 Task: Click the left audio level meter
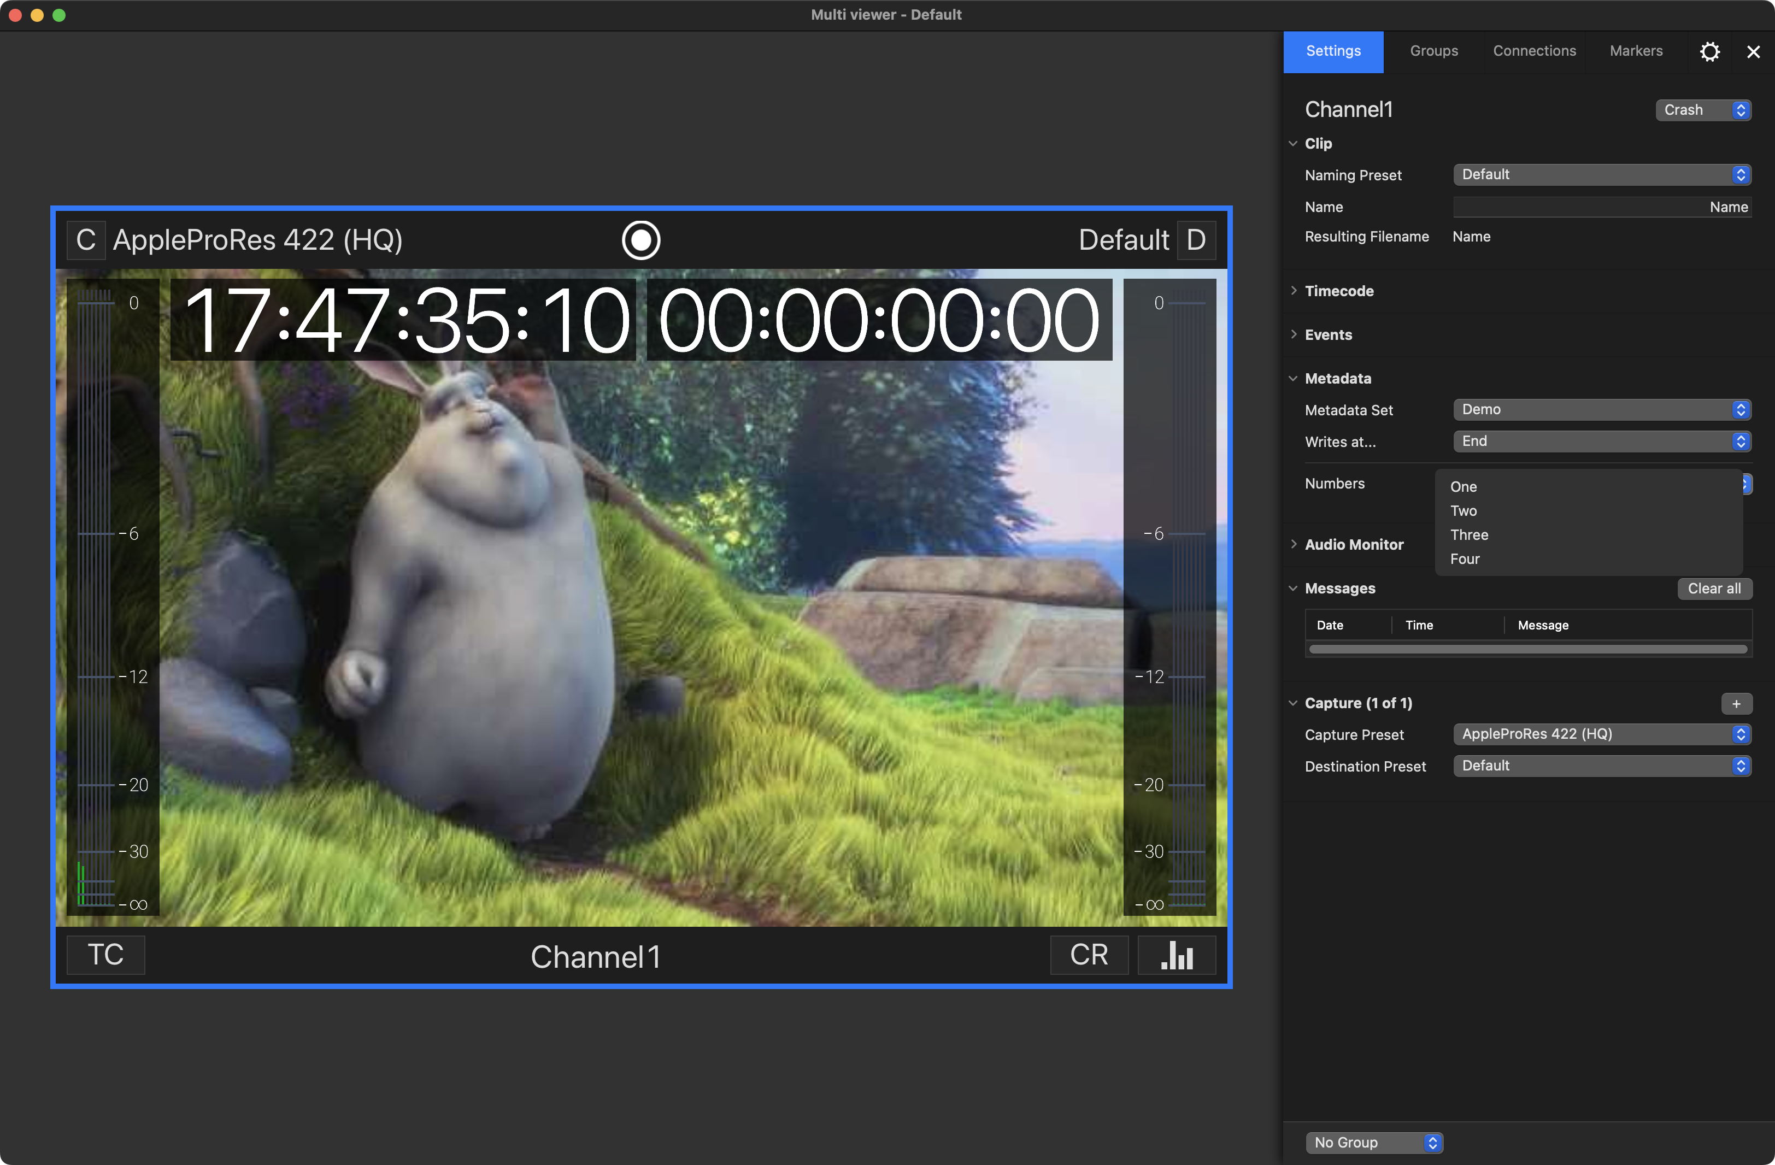point(113,597)
